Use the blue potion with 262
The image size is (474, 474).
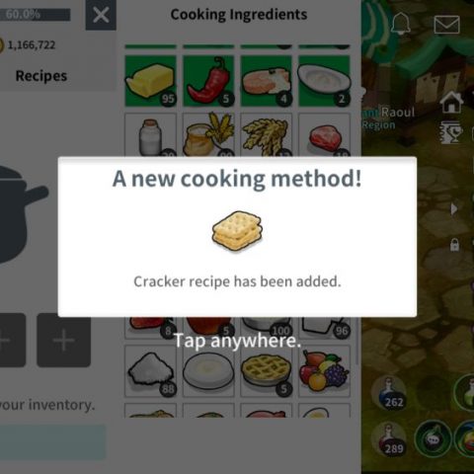389,393
